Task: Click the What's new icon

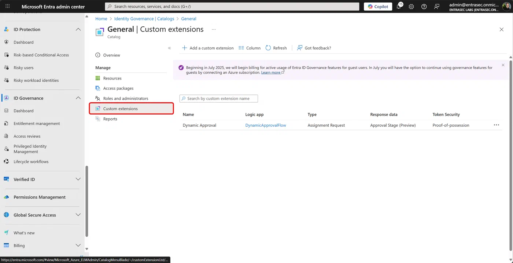Action: point(6,233)
